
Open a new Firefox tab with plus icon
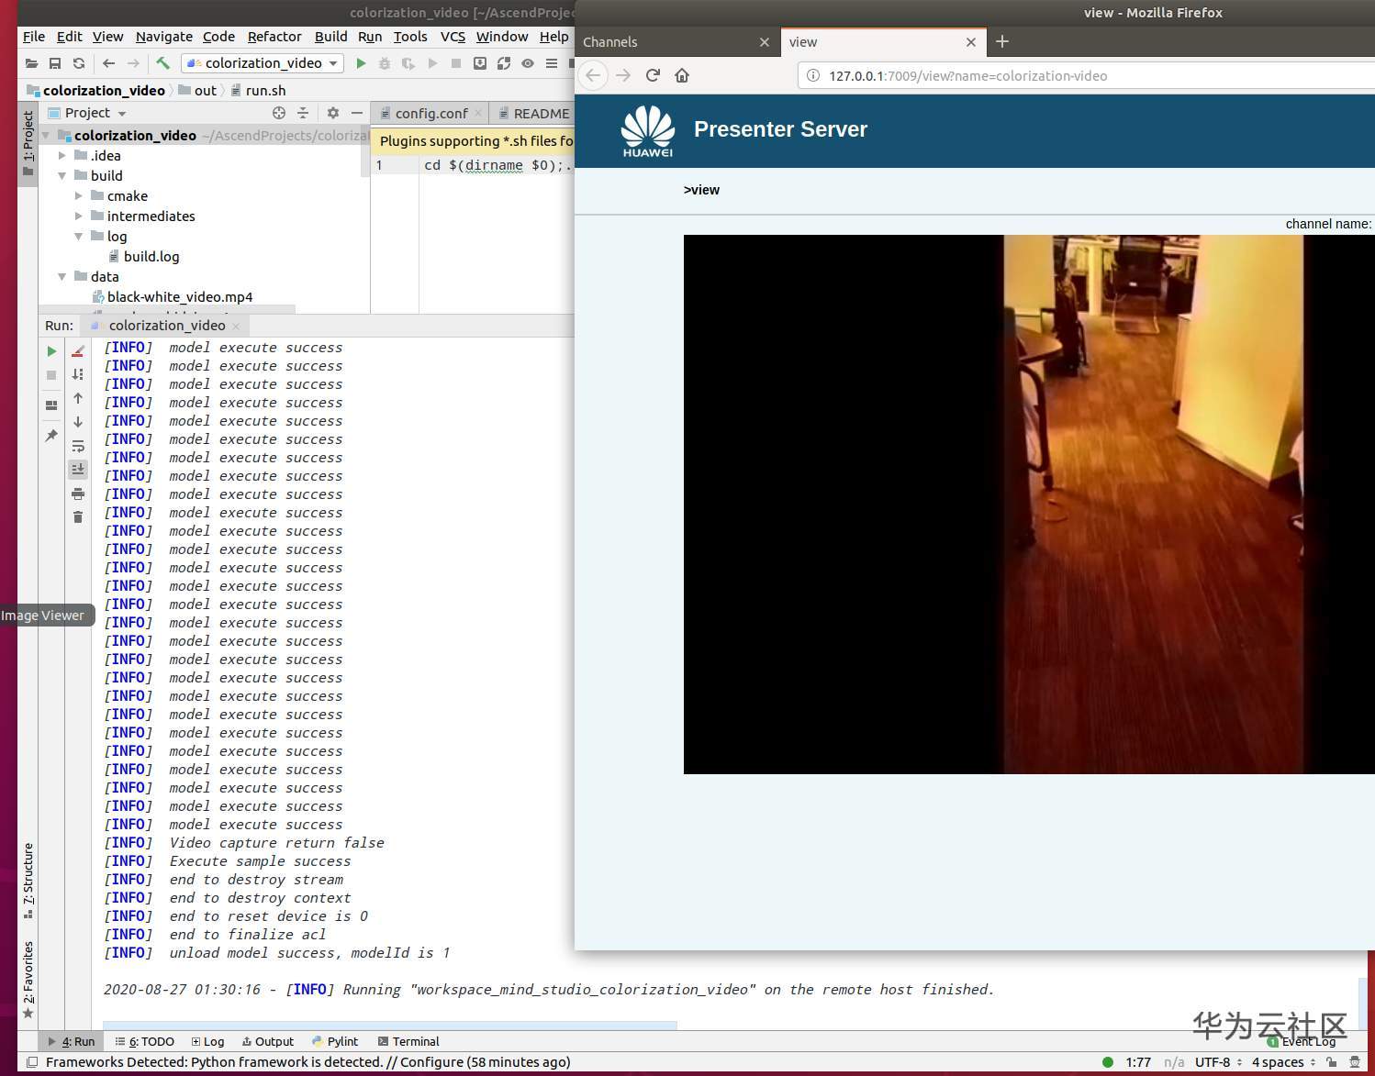pyautogui.click(x=1002, y=41)
